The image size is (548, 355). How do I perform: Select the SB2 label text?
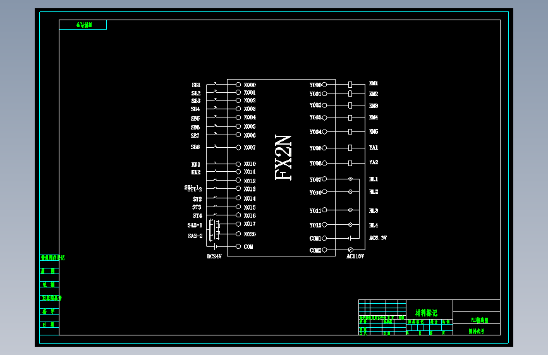coord(196,93)
